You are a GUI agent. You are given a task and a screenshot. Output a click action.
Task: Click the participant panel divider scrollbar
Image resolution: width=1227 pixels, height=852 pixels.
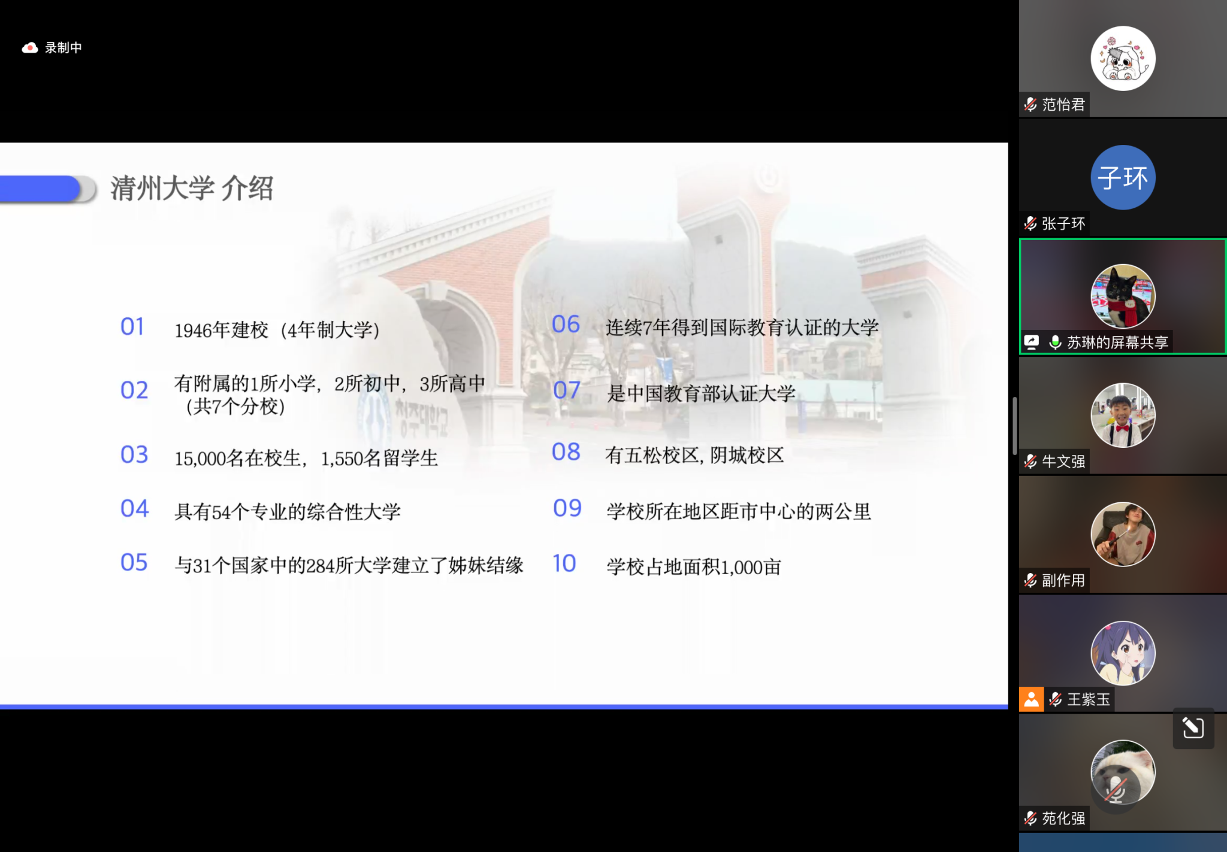tap(1014, 426)
